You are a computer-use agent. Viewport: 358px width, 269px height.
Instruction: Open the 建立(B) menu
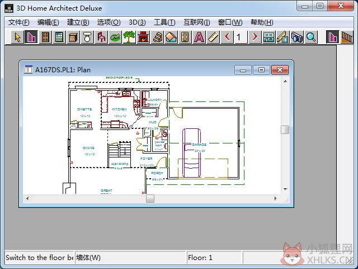(x=78, y=22)
